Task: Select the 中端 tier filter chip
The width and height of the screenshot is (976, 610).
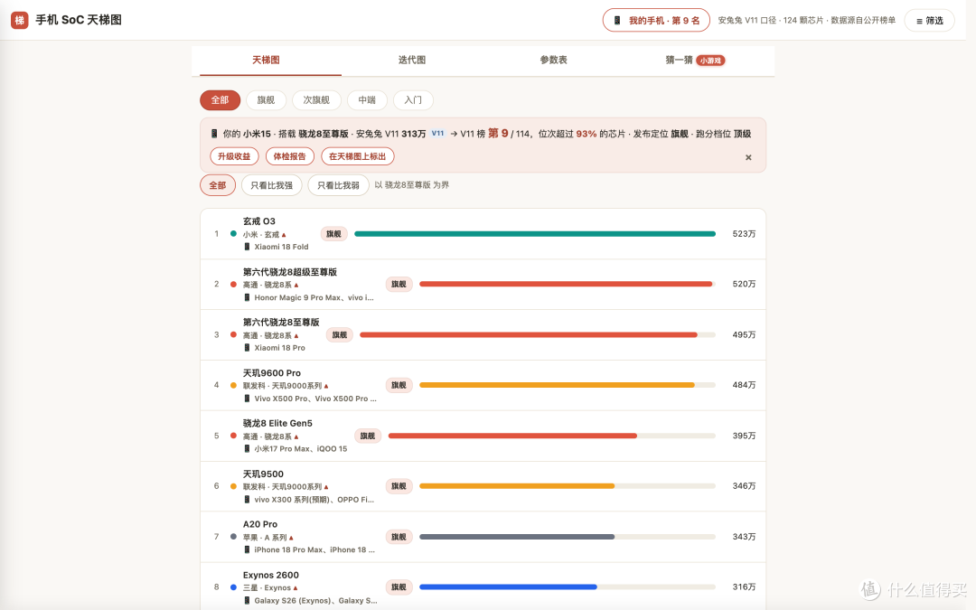Action: [367, 100]
